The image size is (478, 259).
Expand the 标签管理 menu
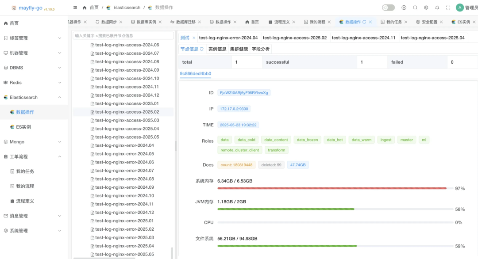[x=34, y=38]
